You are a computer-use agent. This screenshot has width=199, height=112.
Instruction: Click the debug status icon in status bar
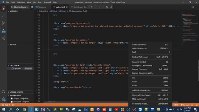coord(13,105)
